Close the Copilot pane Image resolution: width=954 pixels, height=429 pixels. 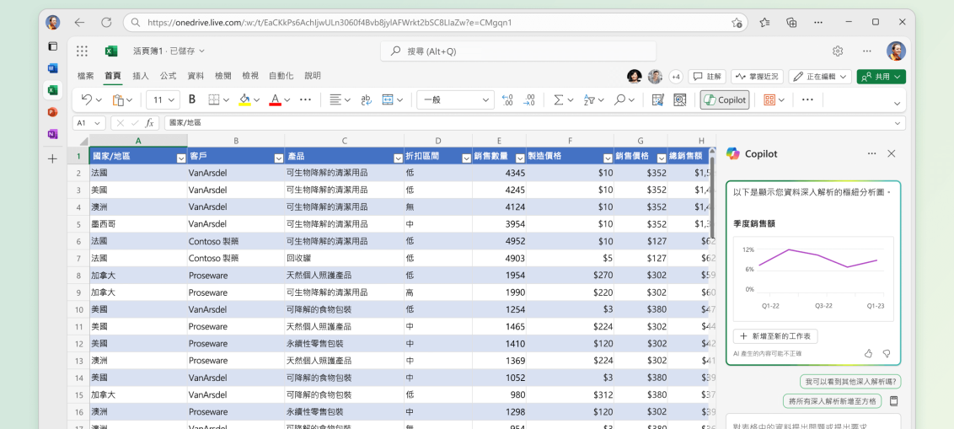[x=892, y=154]
